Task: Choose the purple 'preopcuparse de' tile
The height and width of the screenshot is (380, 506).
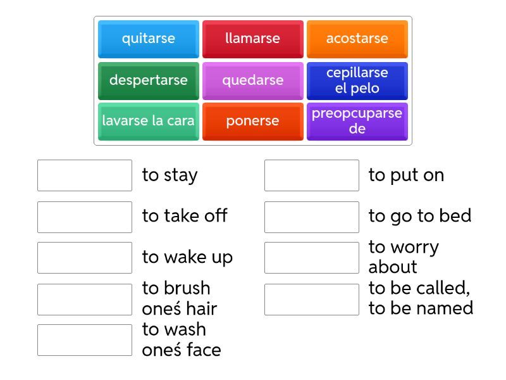Action: coord(357,121)
